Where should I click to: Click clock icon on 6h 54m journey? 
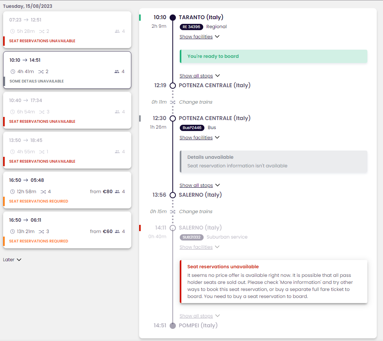coord(13,112)
